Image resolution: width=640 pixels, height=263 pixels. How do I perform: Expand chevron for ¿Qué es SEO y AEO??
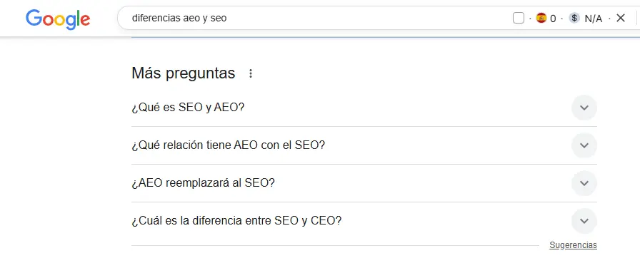point(584,108)
